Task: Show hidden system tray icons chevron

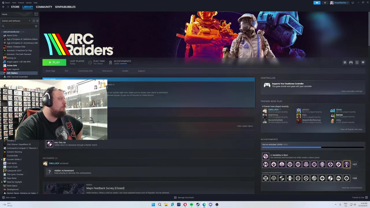Action: click(x=336, y=205)
